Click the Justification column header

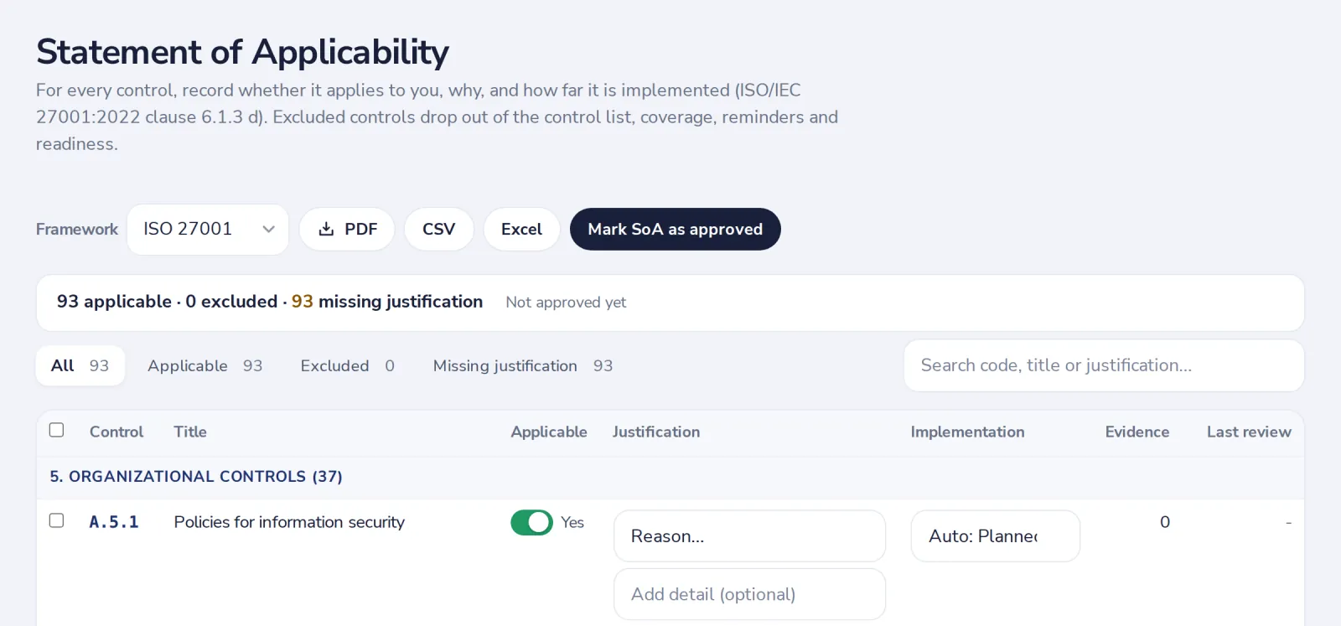[x=656, y=432]
